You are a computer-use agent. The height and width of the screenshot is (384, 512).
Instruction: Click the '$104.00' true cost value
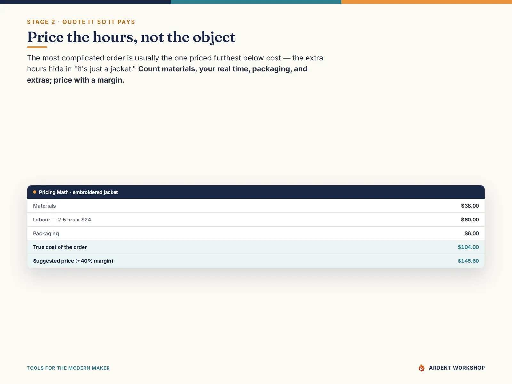468,247
